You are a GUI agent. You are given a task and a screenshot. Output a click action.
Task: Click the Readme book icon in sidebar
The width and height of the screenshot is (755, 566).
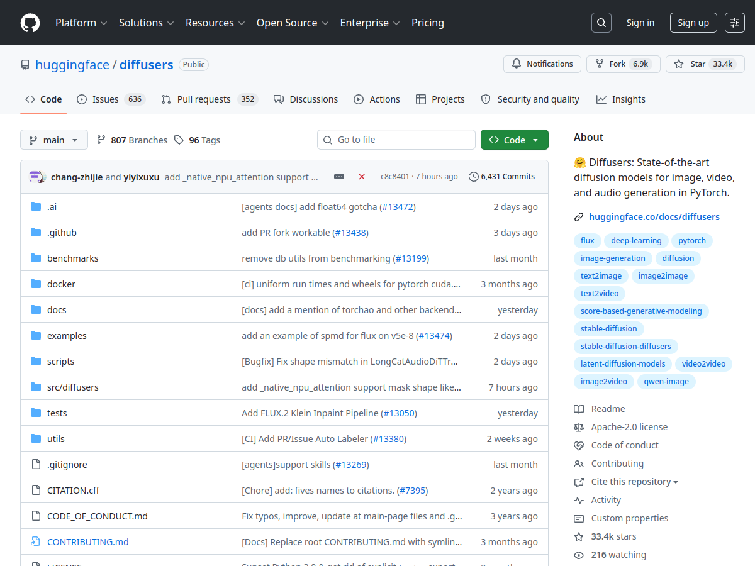[578, 409]
